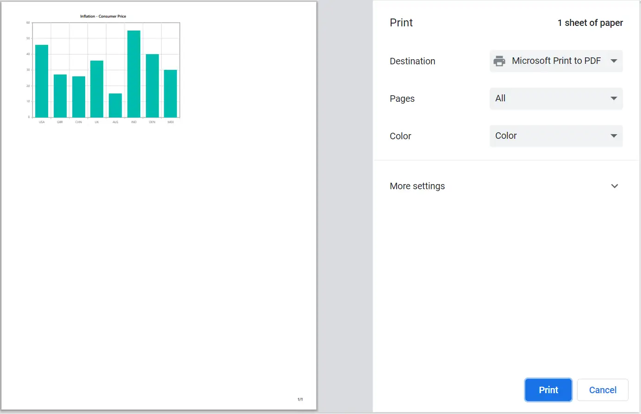This screenshot has height=414, width=641.
Task: Click the 'Destination' label
Action: tap(412, 61)
